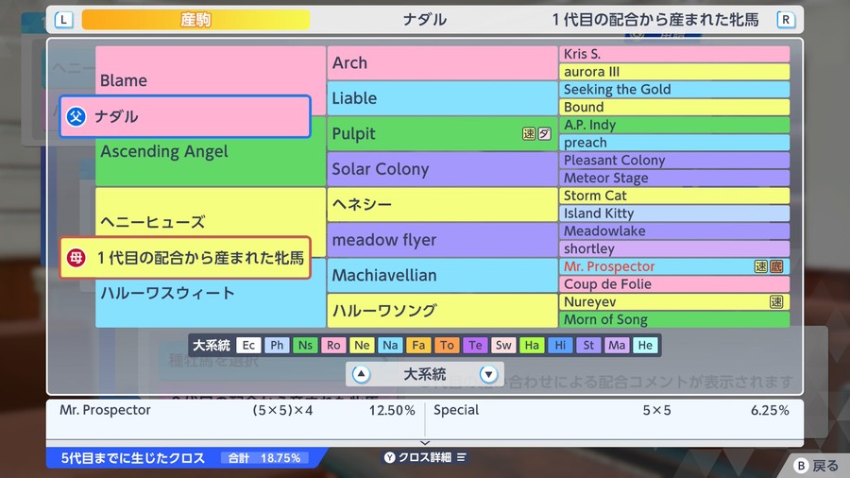
Task: Click the 底 badge on Mr. Prospector
Action: coord(776,266)
